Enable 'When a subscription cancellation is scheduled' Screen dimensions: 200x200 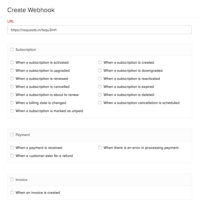point(100,103)
